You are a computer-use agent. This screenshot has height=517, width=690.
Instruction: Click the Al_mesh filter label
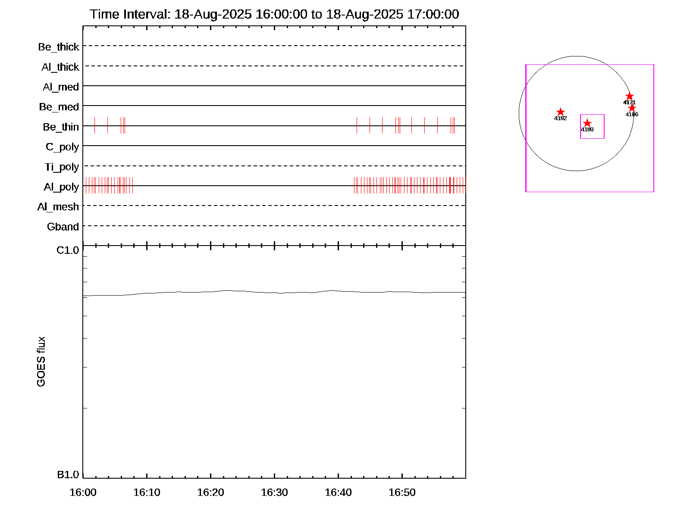[58, 207]
